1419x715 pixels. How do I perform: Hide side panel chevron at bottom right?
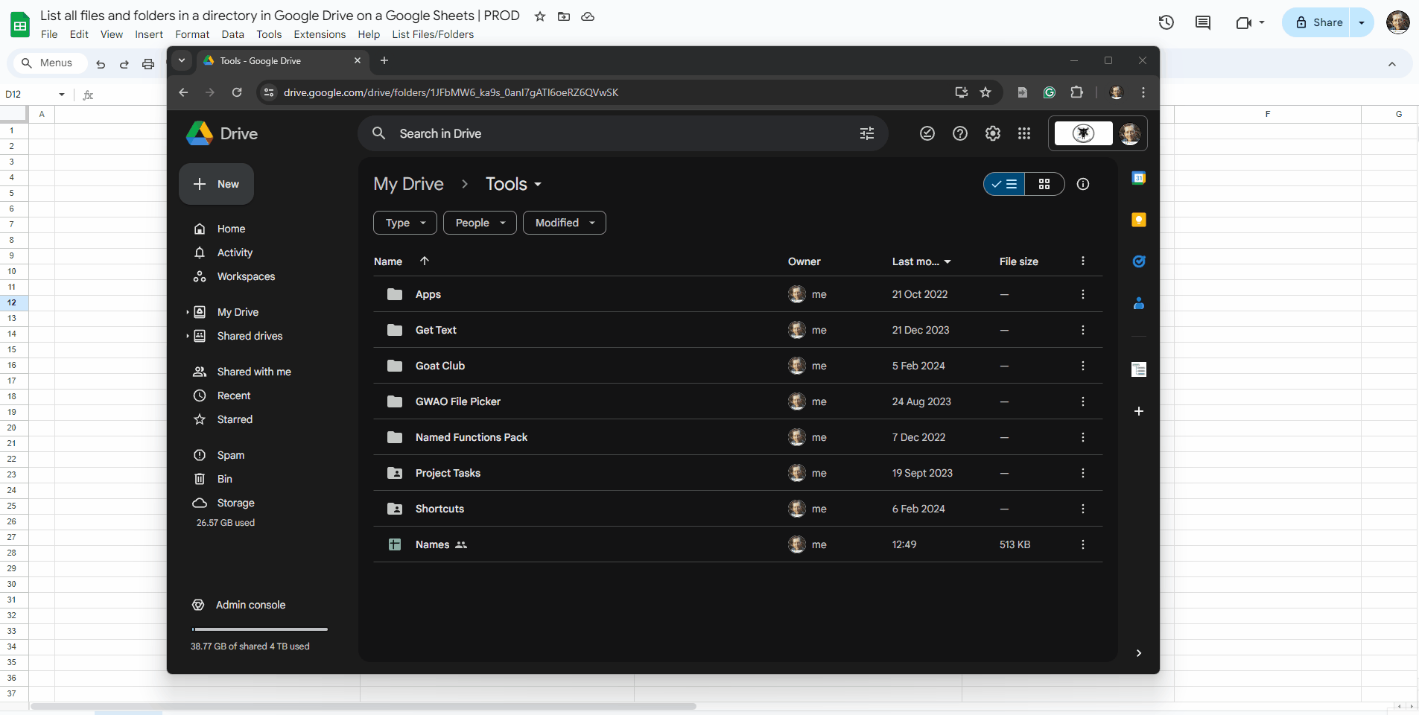coord(1139,653)
